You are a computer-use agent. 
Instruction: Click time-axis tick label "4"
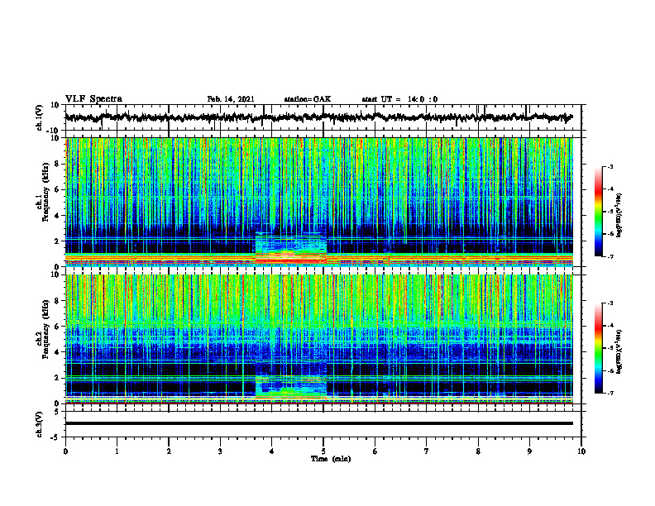click(x=272, y=451)
